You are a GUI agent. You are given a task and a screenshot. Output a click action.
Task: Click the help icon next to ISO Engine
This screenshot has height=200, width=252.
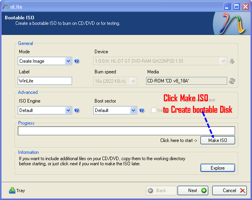[77, 110]
